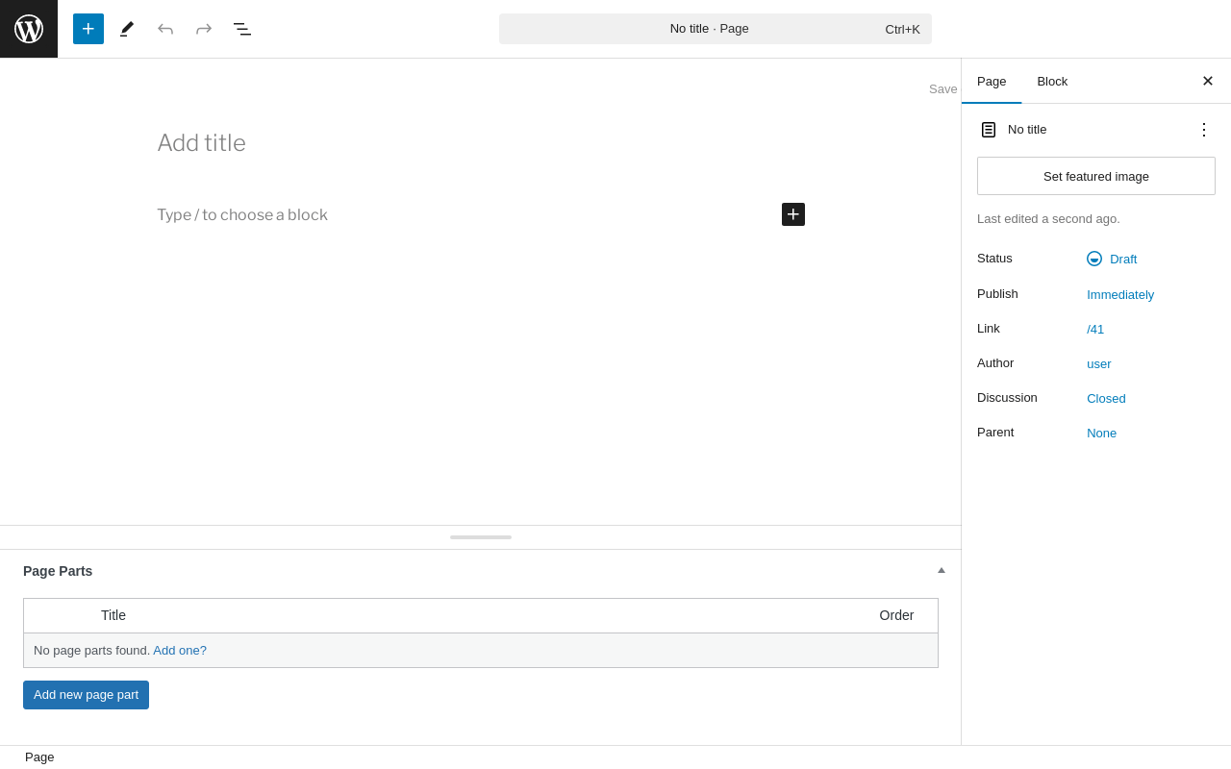This screenshot has width=1231, height=769.
Task: Click the Status label
Action: (x=994, y=258)
